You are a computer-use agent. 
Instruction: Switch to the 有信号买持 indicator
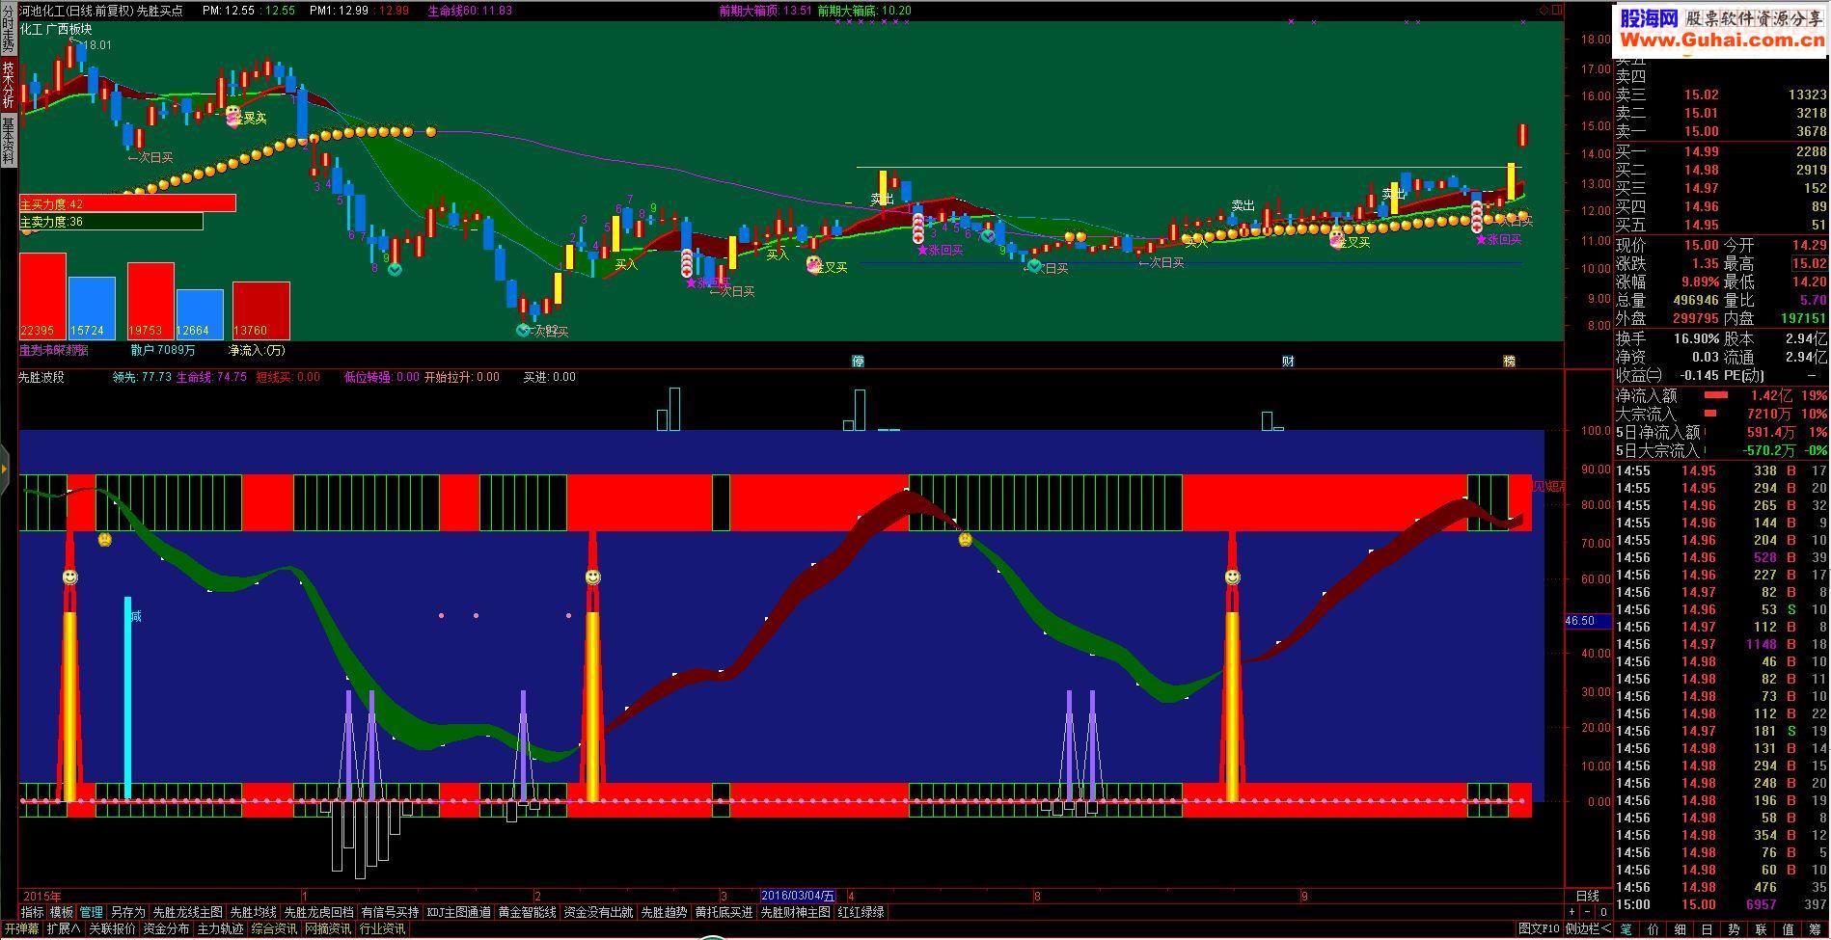391,912
